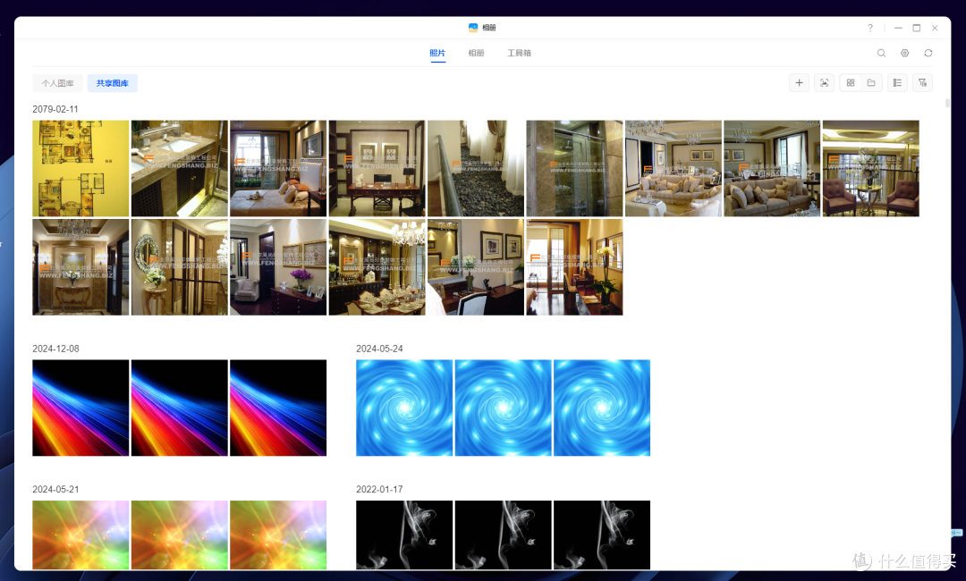Click the vertical scrollbar handle
Image resolution: width=966 pixels, height=581 pixels.
click(947, 104)
